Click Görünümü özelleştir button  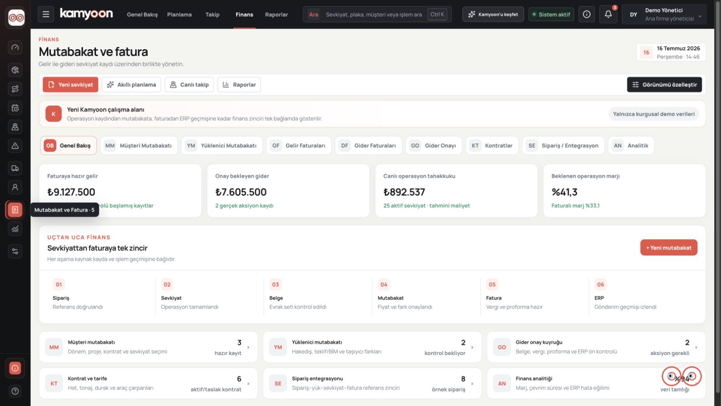(665, 85)
